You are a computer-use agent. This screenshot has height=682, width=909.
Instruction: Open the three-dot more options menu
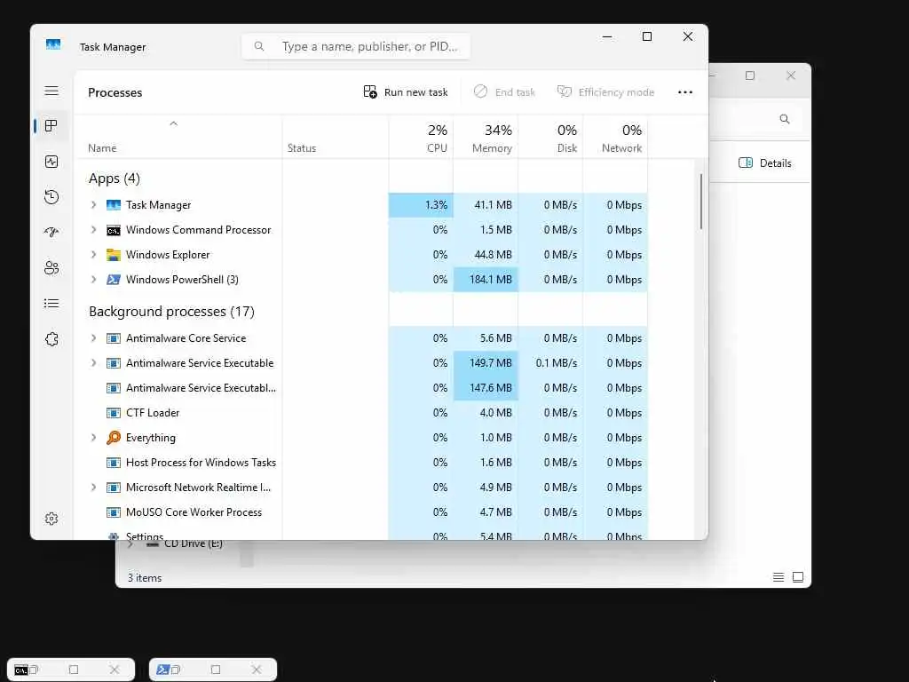(x=685, y=92)
